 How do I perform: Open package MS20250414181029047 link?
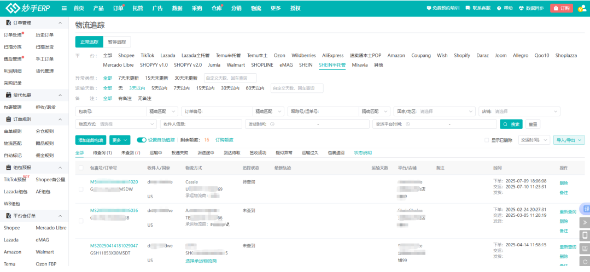pos(114,246)
